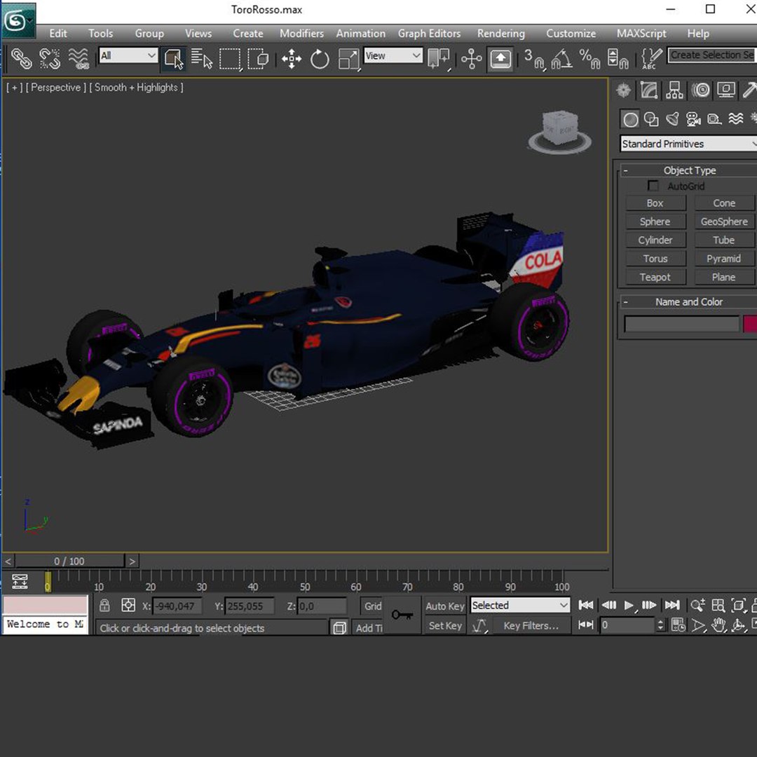
Task: Select the Helpers category icon
Action: [x=714, y=119]
